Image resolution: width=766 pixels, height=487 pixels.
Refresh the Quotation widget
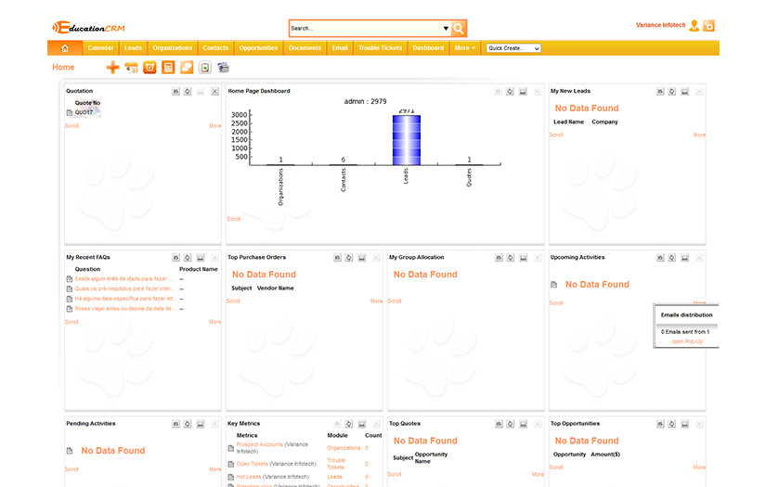click(x=188, y=91)
